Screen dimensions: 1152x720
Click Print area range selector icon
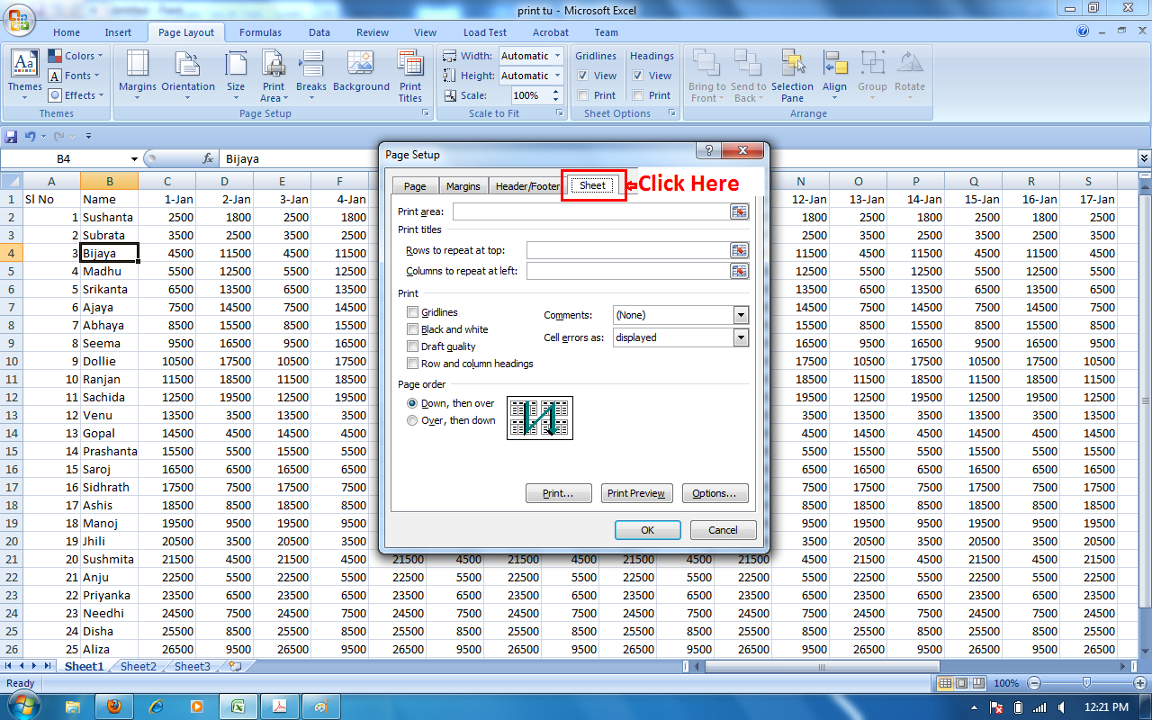[x=740, y=211]
